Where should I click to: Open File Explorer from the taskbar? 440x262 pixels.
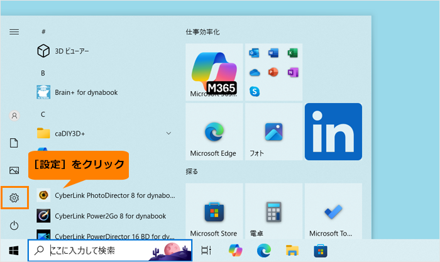[x=292, y=250]
